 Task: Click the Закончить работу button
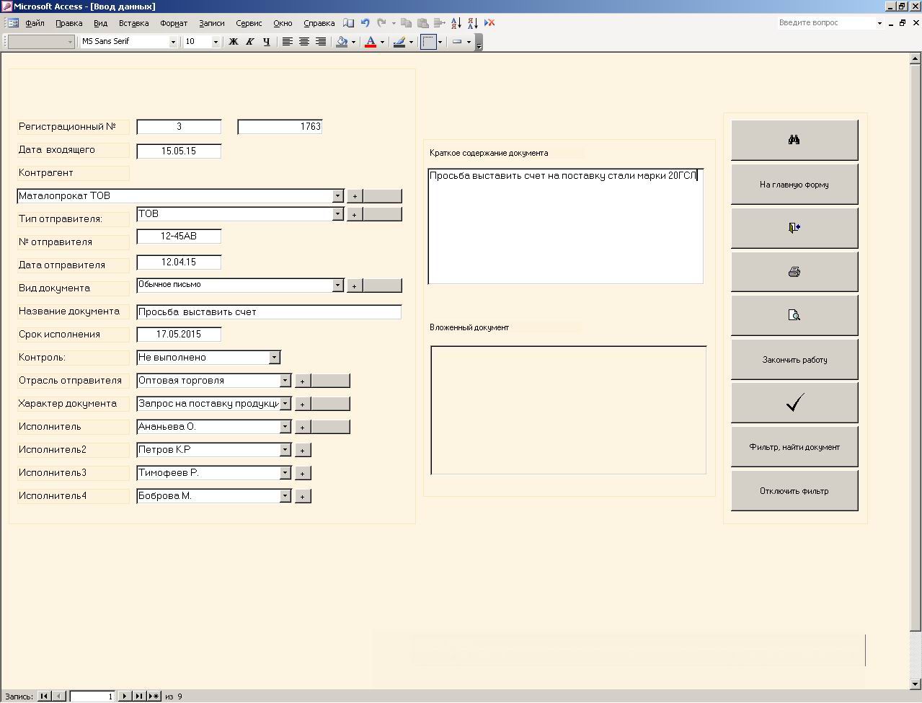pos(794,359)
